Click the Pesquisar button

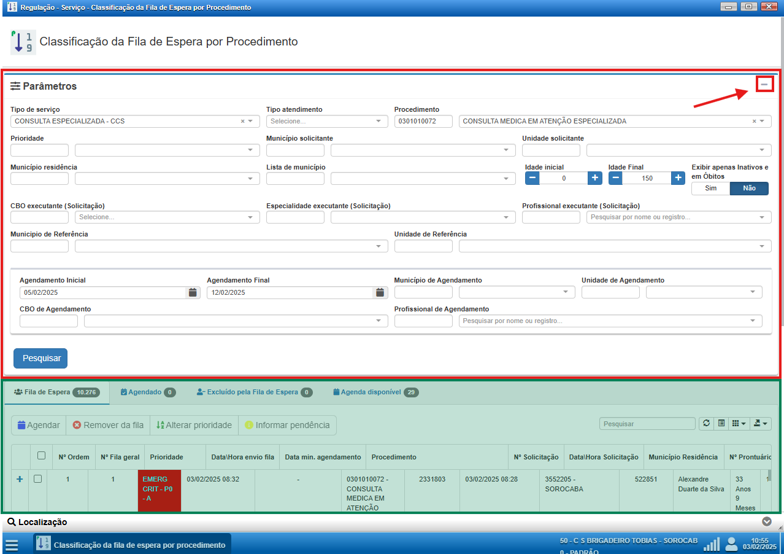pyautogui.click(x=40, y=358)
